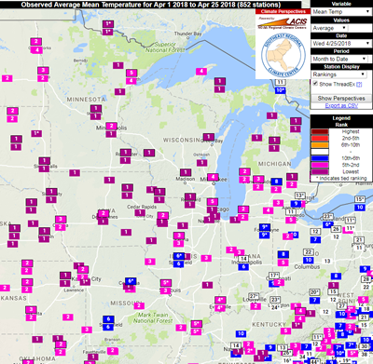373x364 pixels.
Task: Click the white 17* marker at Cincinnati
Action: coord(274,276)
